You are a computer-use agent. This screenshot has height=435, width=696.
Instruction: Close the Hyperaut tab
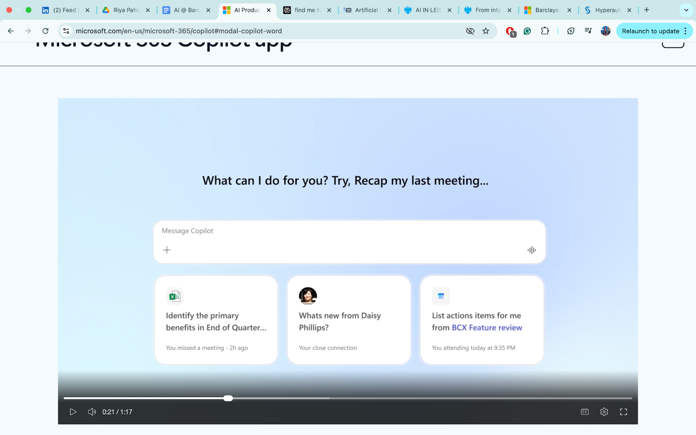pos(629,10)
